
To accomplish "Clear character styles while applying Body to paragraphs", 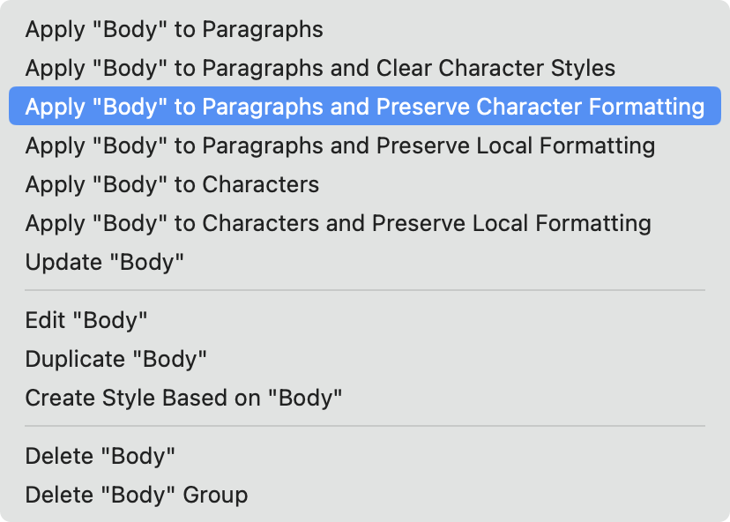I will coord(320,68).
